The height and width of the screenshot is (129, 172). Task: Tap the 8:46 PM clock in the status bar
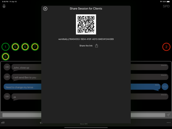coord(5,2)
